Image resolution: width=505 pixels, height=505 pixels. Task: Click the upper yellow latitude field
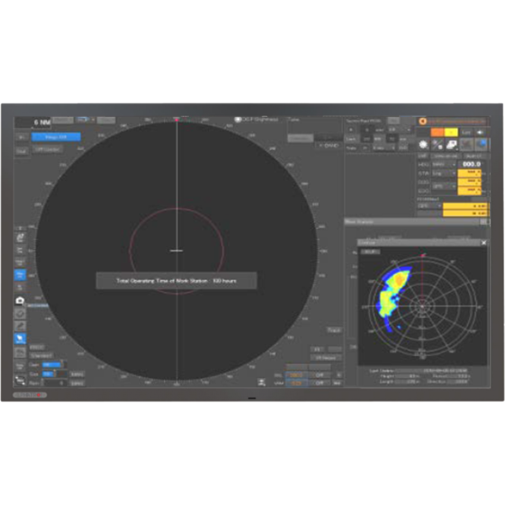pyautogui.click(x=466, y=206)
